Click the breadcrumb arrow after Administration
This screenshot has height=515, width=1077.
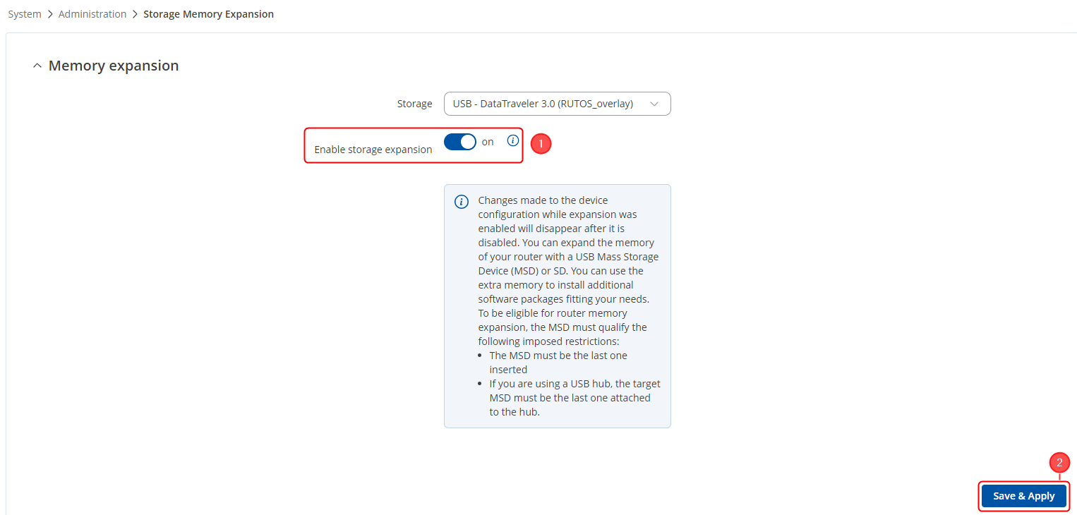135,14
